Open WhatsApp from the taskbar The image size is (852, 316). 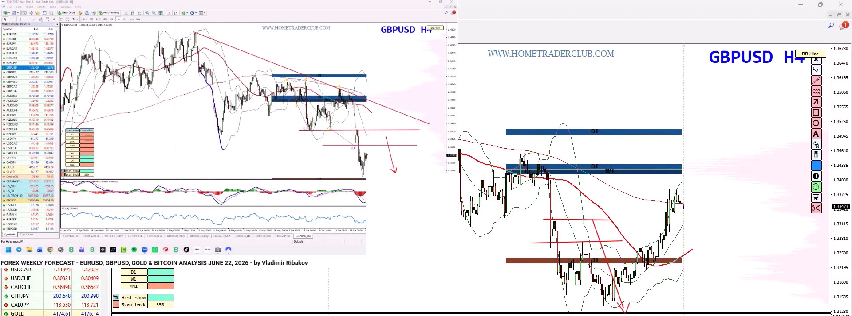tap(155, 250)
